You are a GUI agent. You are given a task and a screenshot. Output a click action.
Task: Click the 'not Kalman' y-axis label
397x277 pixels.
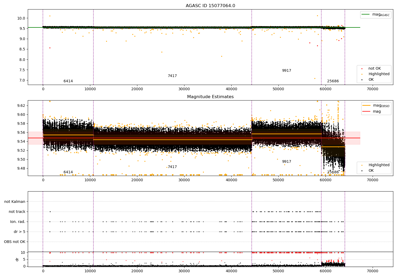tap(15, 202)
